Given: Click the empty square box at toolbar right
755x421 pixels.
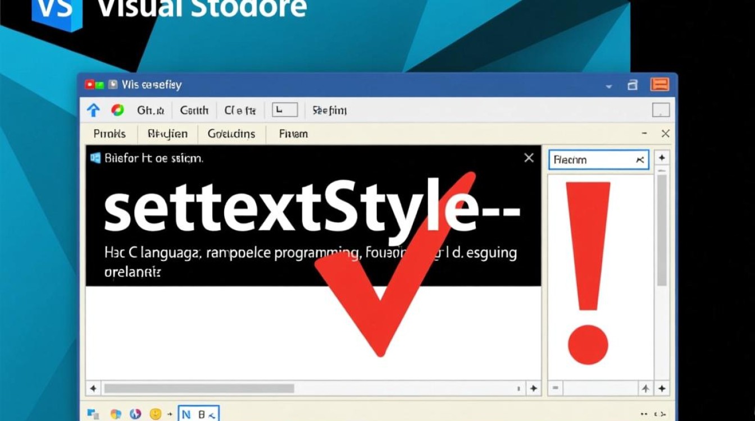Looking at the screenshot, I should (x=661, y=110).
